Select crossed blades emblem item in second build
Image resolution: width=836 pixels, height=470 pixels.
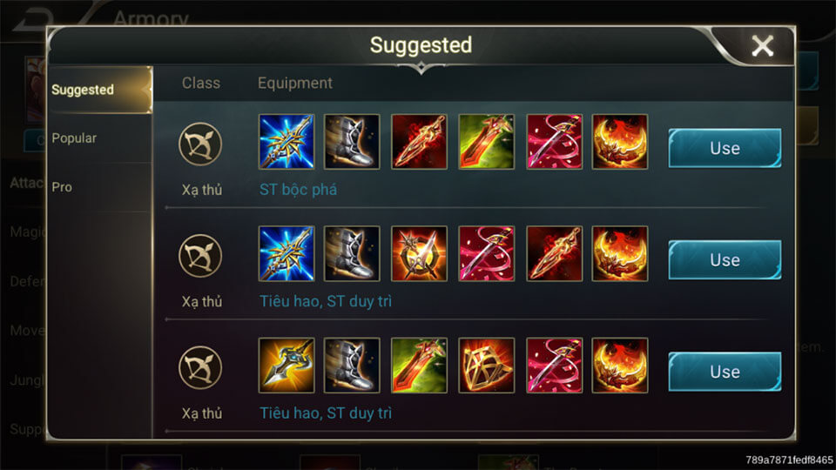click(419, 253)
